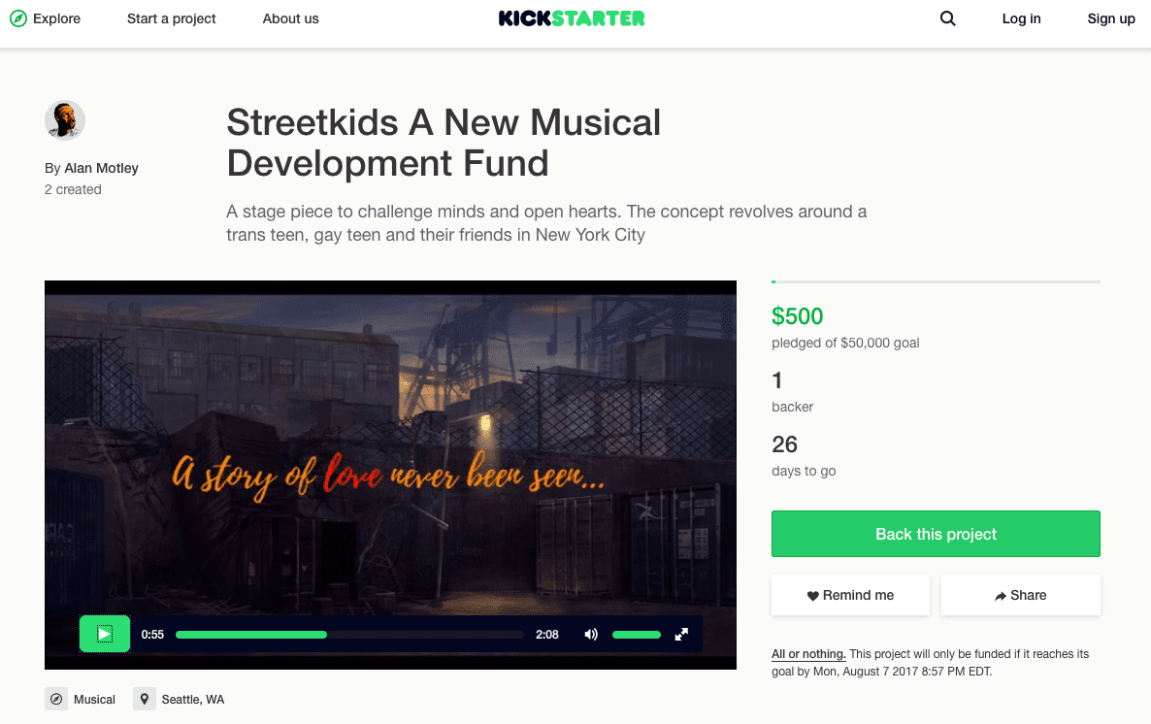Enter fullscreen video mode
This screenshot has height=724, width=1151.
click(x=681, y=635)
